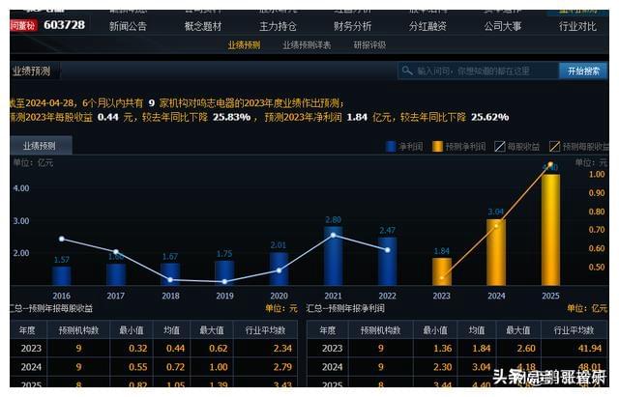Open the 新闻公告 menu
619x397 pixels.
point(128,26)
